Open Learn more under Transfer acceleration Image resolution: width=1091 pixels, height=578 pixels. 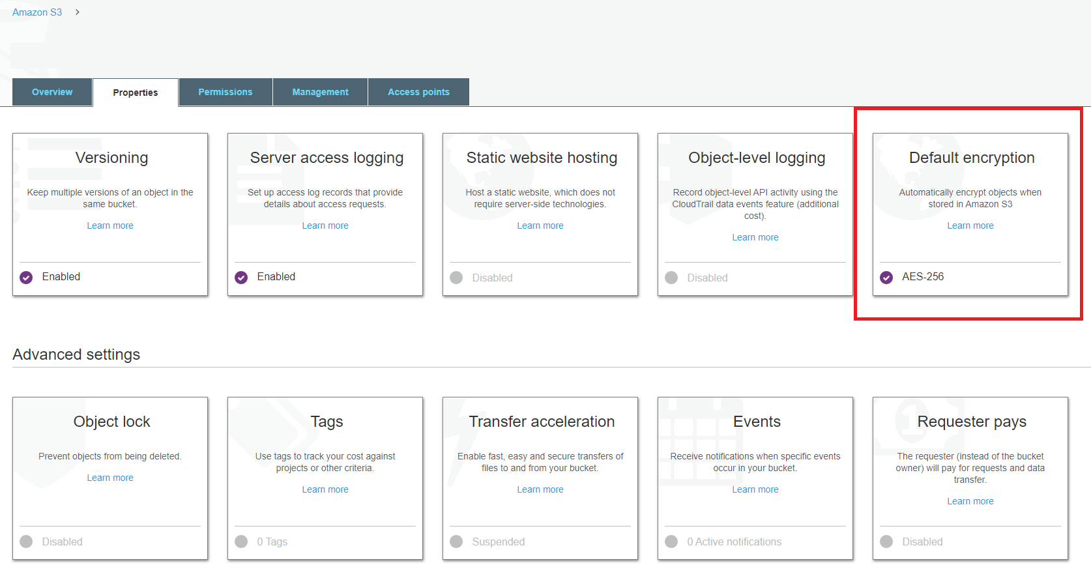[x=540, y=489]
